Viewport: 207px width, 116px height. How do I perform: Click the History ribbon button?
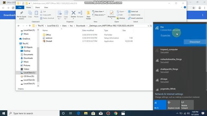pos(121,18)
